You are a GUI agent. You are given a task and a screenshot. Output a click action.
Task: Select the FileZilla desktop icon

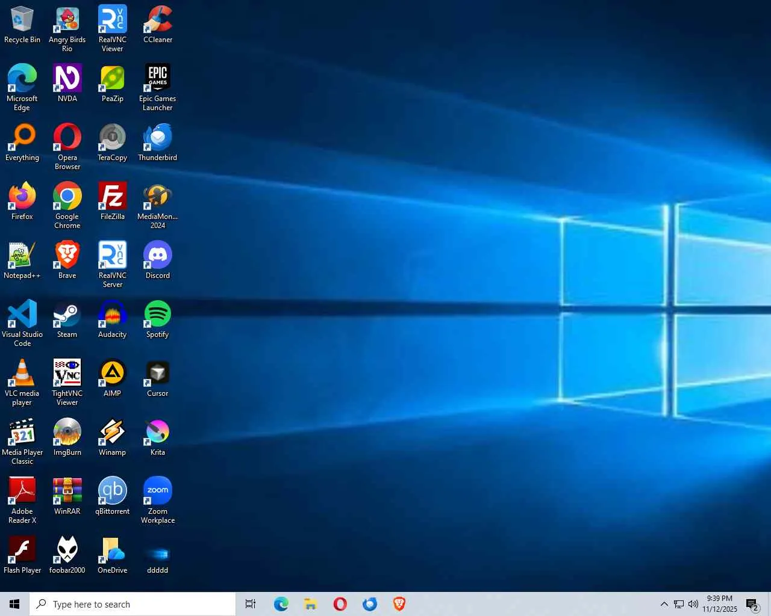(113, 201)
